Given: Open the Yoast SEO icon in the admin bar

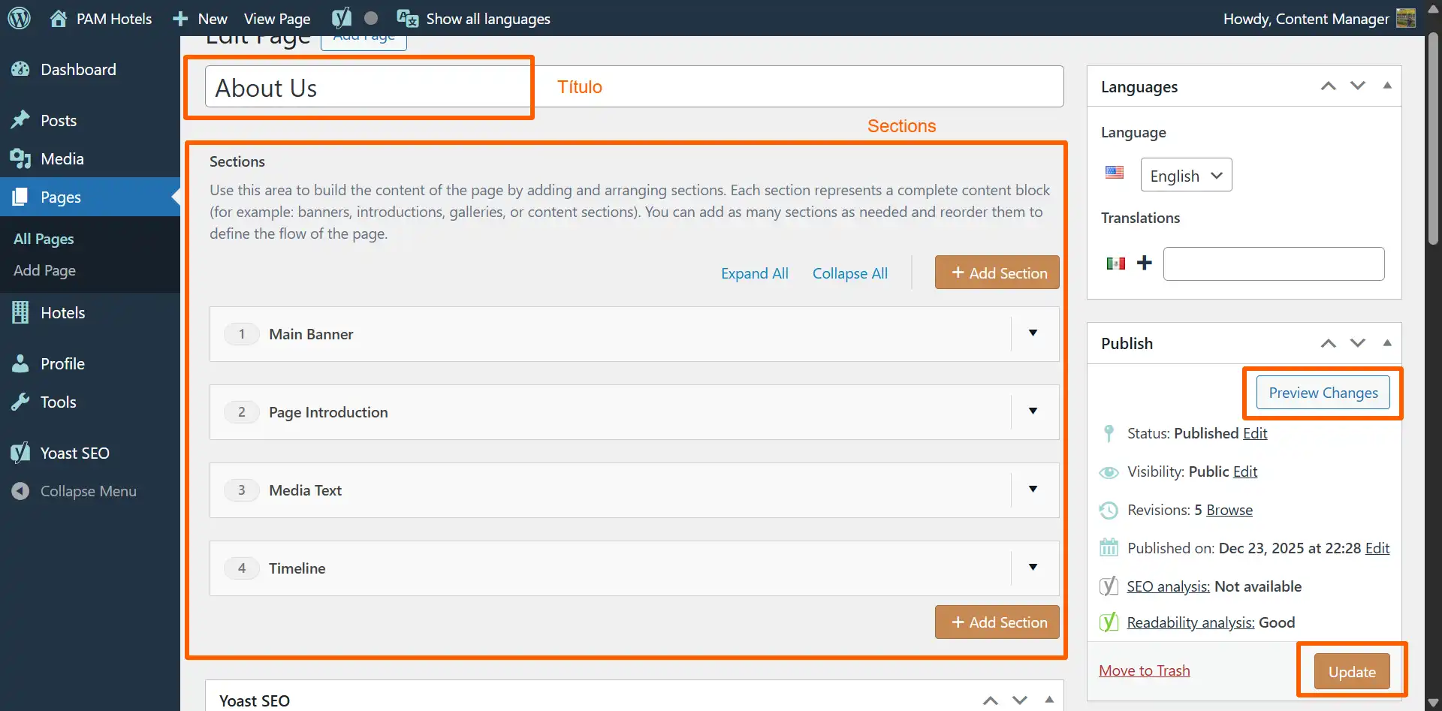Looking at the screenshot, I should coord(342,18).
